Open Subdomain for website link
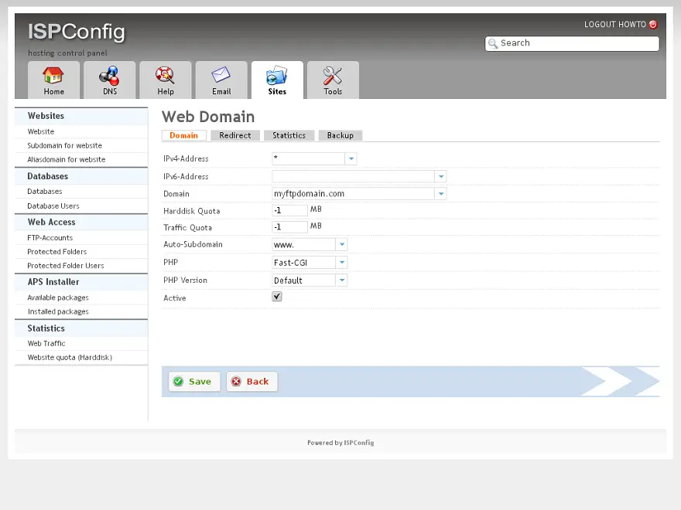 (65, 146)
